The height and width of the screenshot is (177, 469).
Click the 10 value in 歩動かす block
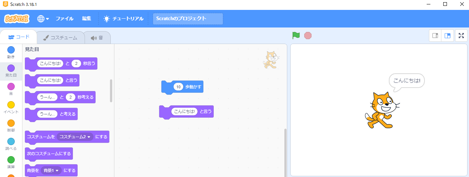pyautogui.click(x=178, y=87)
